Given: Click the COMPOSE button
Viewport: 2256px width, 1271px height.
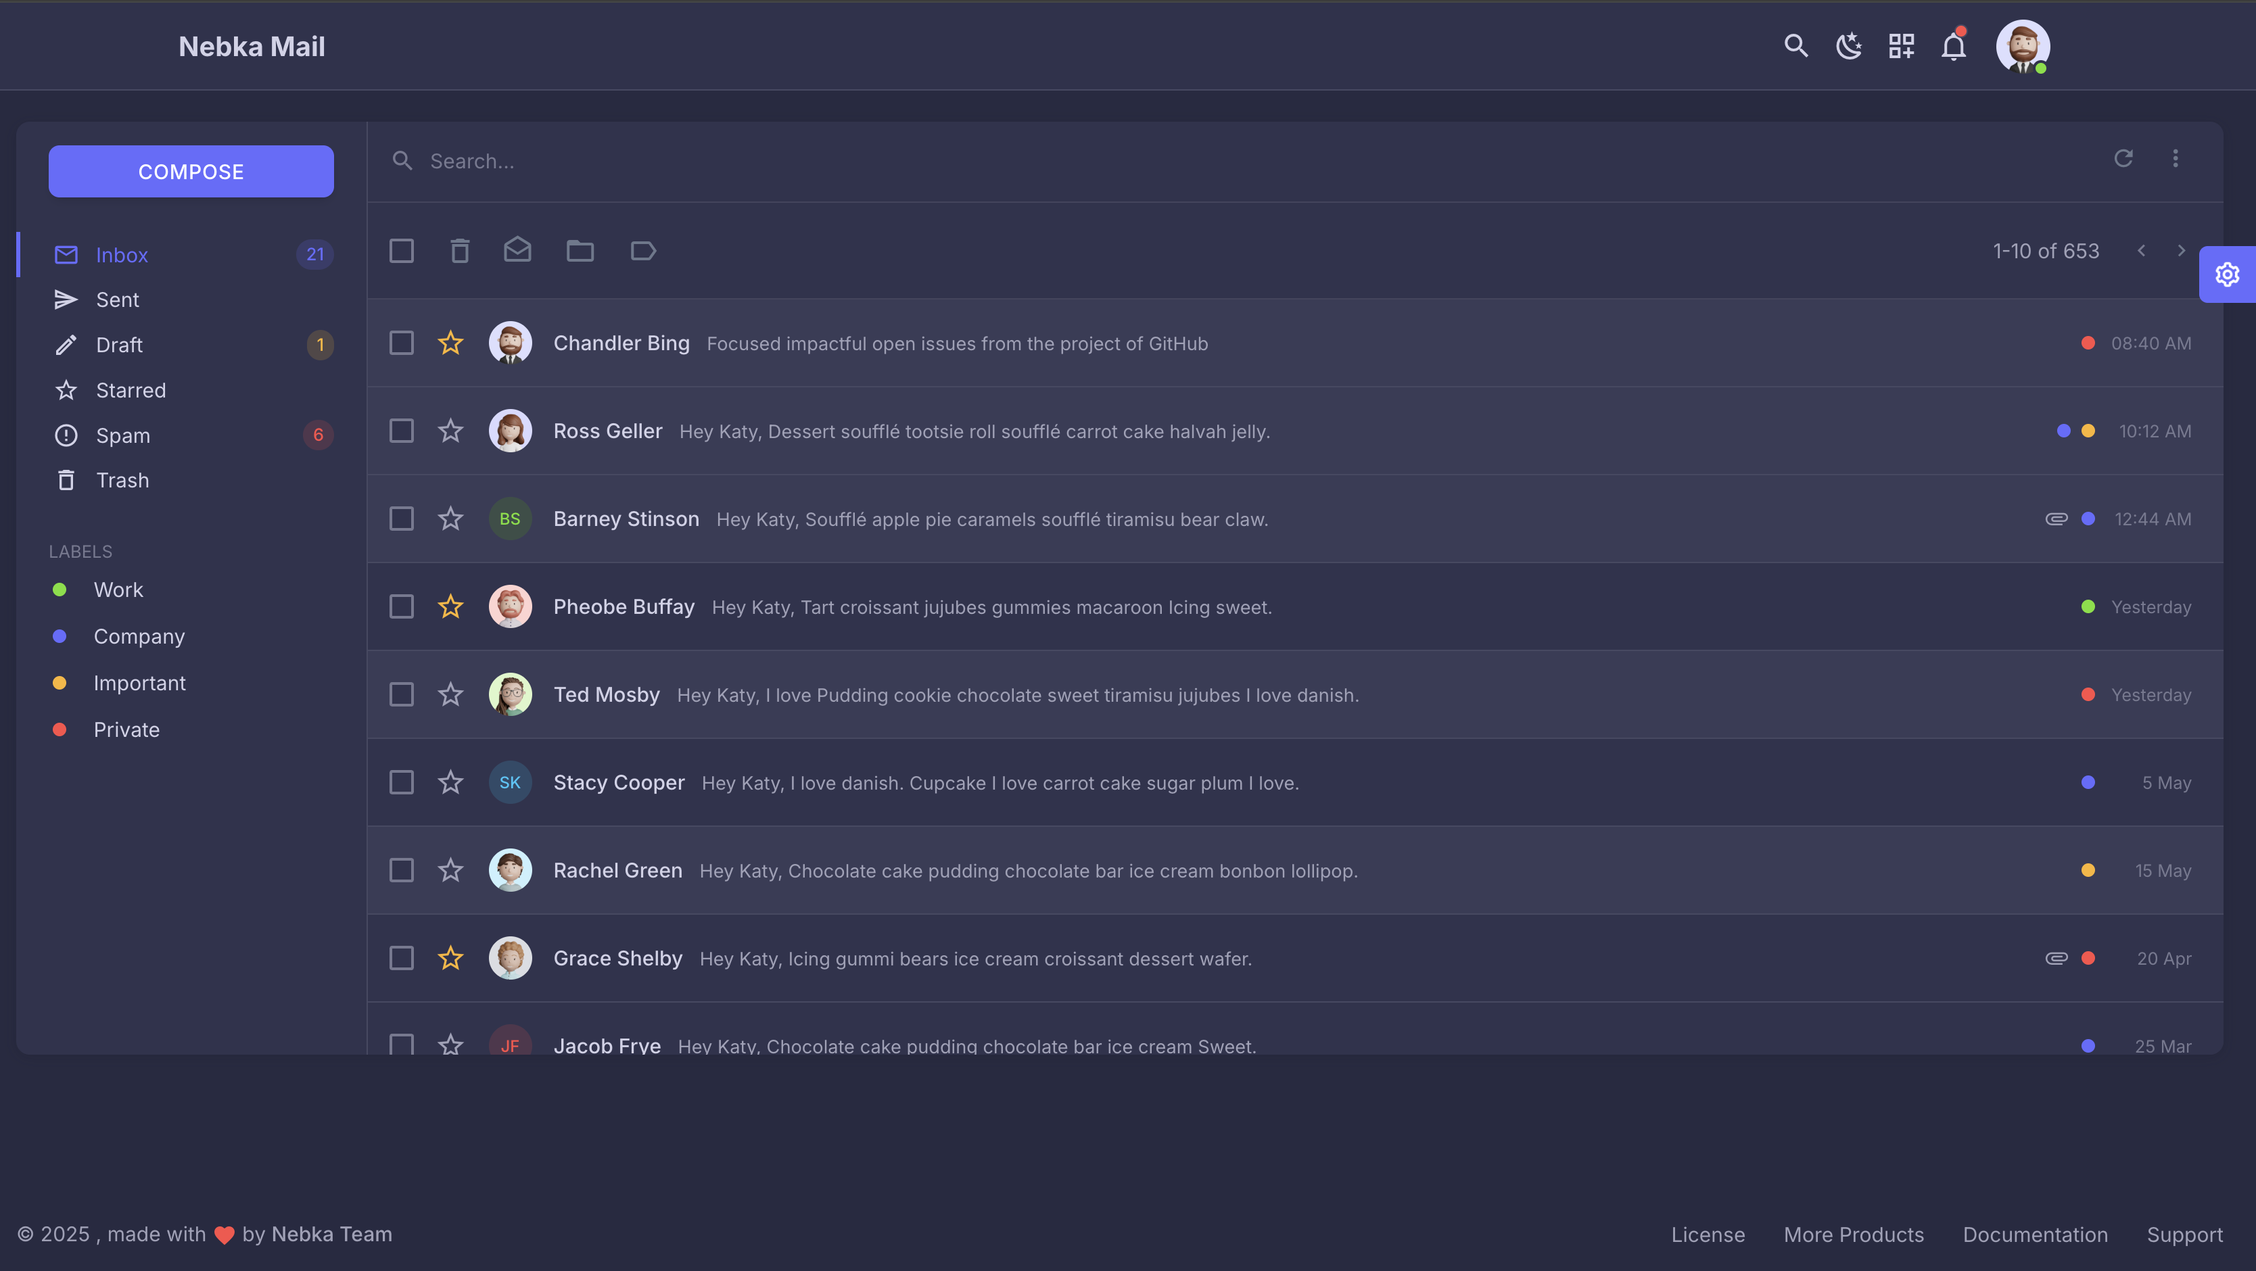Looking at the screenshot, I should (x=191, y=170).
